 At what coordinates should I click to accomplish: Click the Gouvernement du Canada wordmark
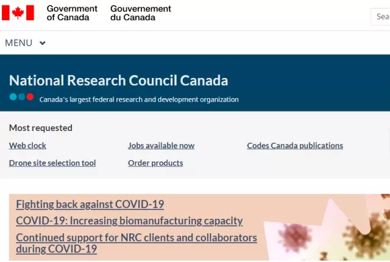(141, 13)
